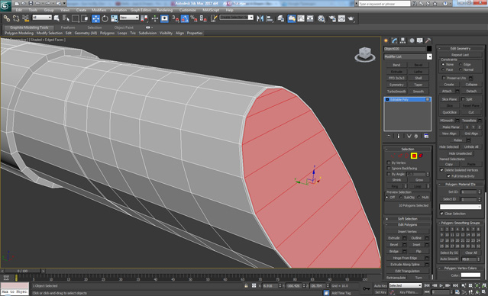Image resolution: width=488 pixels, height=296 pixels.
Task: Open the selection filter All dropdown
Action: pyautogui.click(x=42, y=18)
